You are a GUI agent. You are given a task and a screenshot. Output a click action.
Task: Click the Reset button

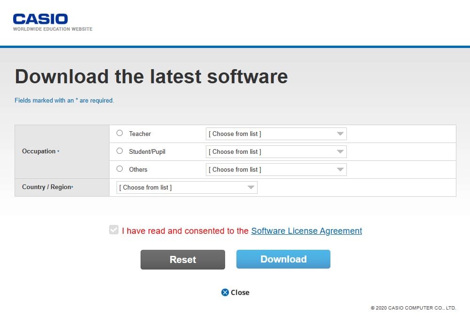(x=182, y=259)
